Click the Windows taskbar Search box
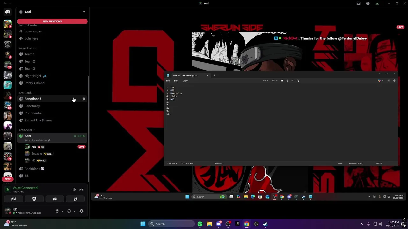 [x=172, y=224]
